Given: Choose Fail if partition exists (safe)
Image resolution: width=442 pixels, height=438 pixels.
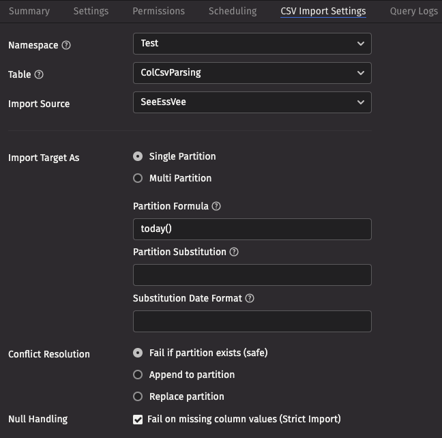Looking at the screenshot, I should click(138, 353).
